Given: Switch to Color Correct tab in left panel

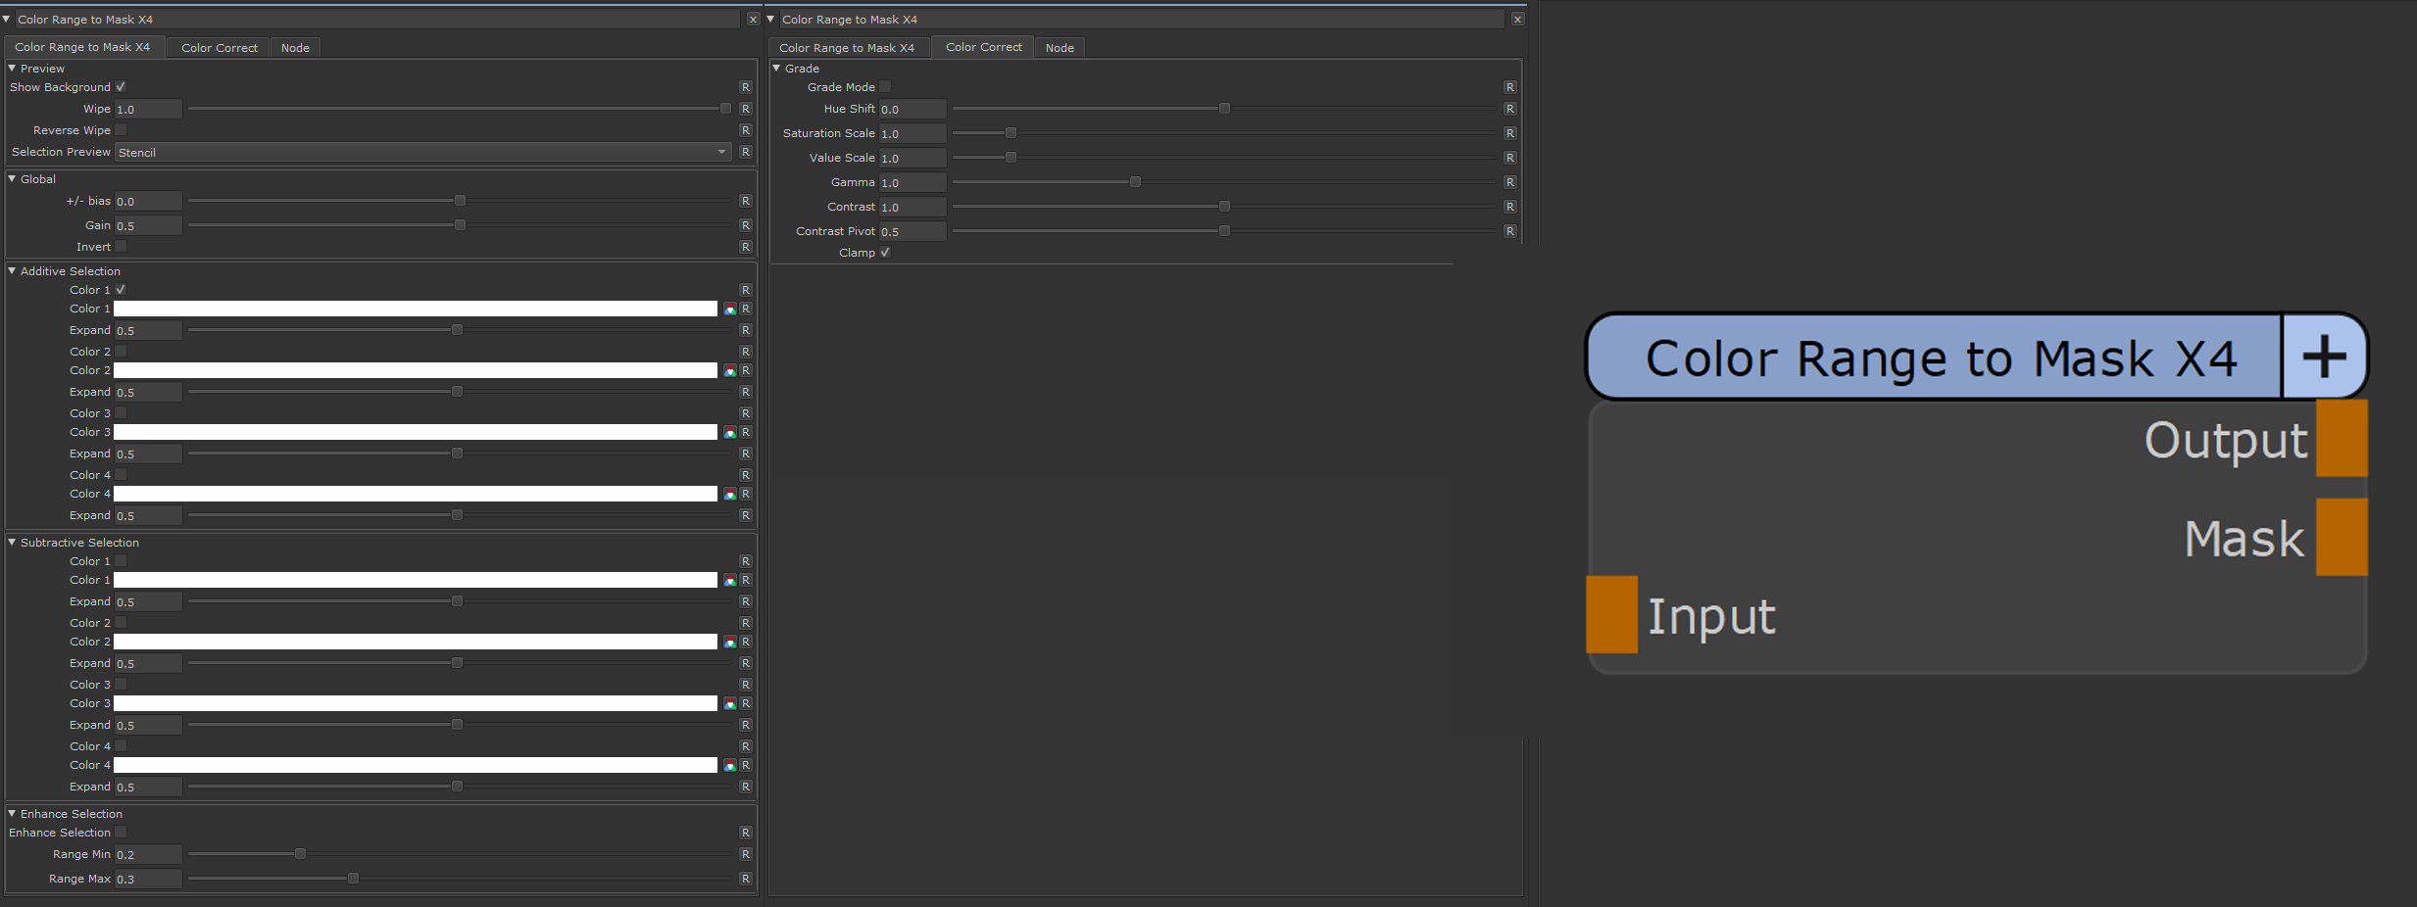Looking at the screenshot, I should click(x=219, y=48).
